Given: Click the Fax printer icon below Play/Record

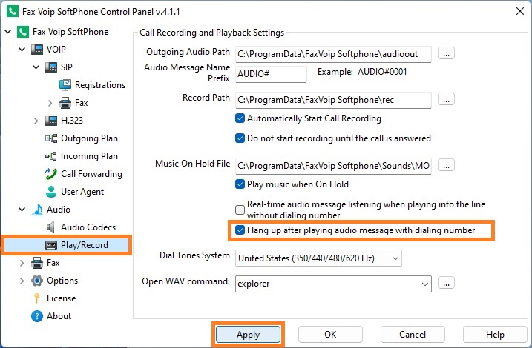Looking at the screenshot, I should click(37, 263).
